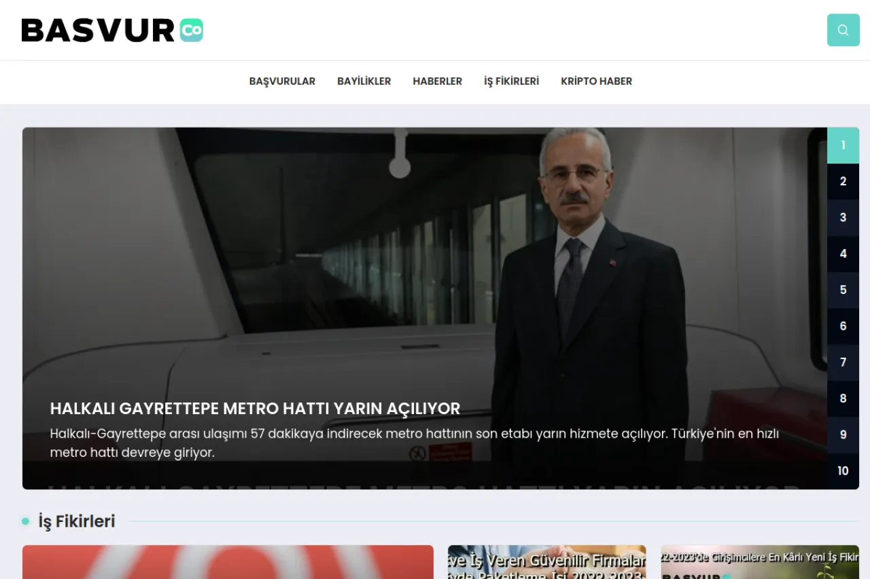The width and height of the screenshot is (870, 579).
Task: Open the BAŞVURULAR menu item
Action: tap(282, 81)
